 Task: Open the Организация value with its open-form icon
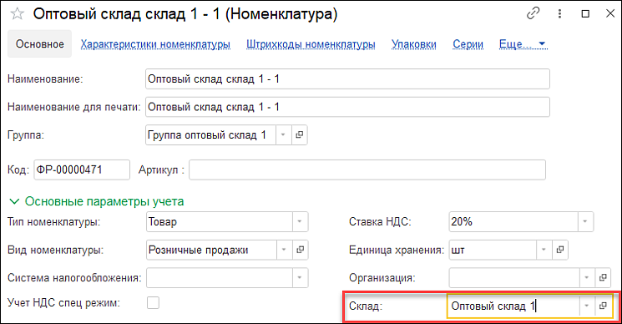[x=603, y=277]
